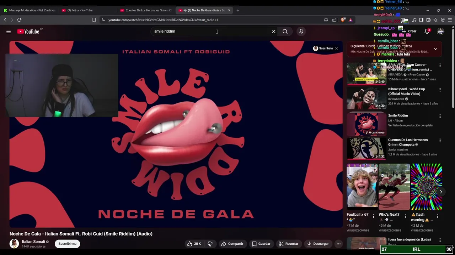Open Brave Rewards triangle icon
455x255 pixels.
pyautogui.click(x=350, y=20)
